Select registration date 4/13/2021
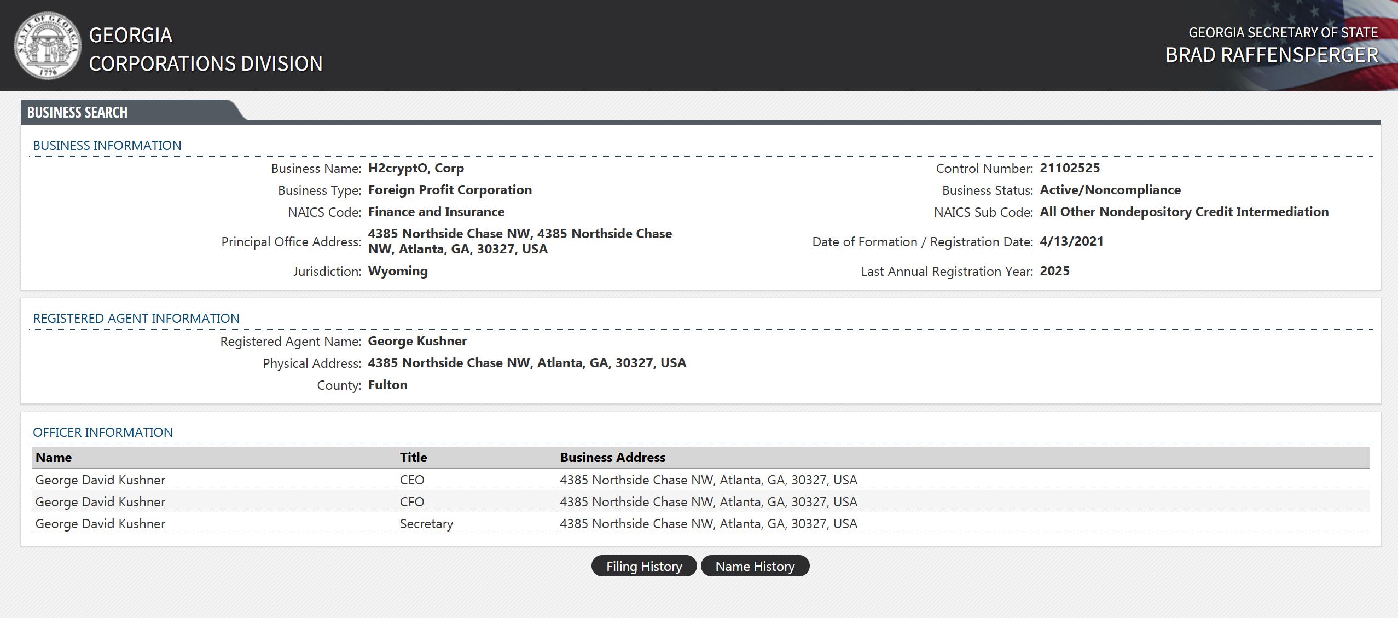Viewport: 1398px width, 618px height. (x=1071, y=241)
